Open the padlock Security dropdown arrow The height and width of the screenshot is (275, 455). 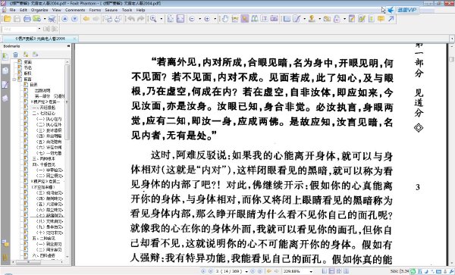[x=344, y=19]
